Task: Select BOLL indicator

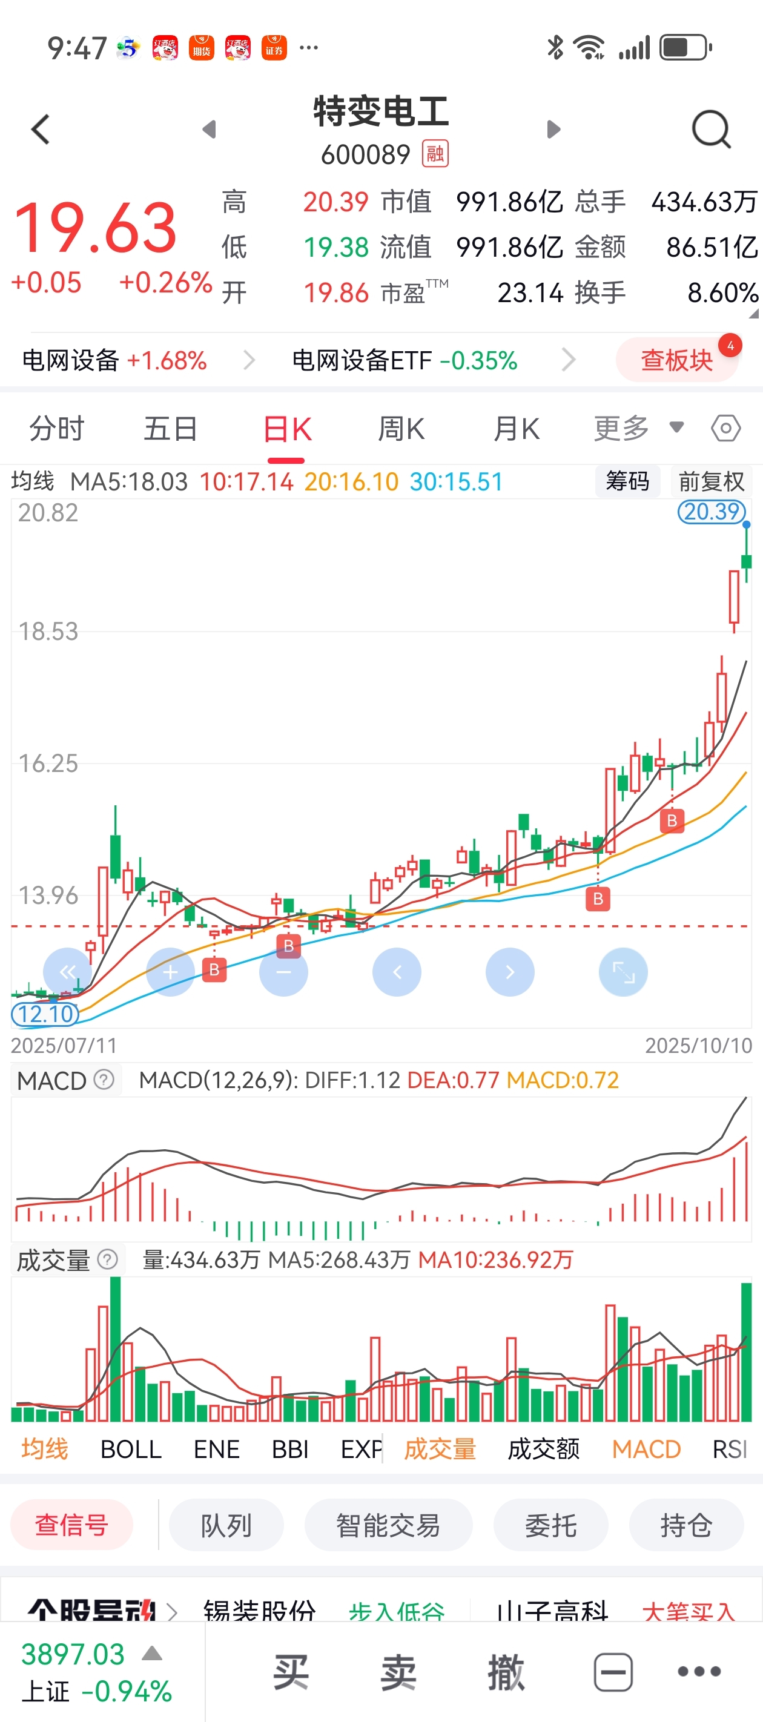Action: pyautogui.click(x=131, y=1450)
